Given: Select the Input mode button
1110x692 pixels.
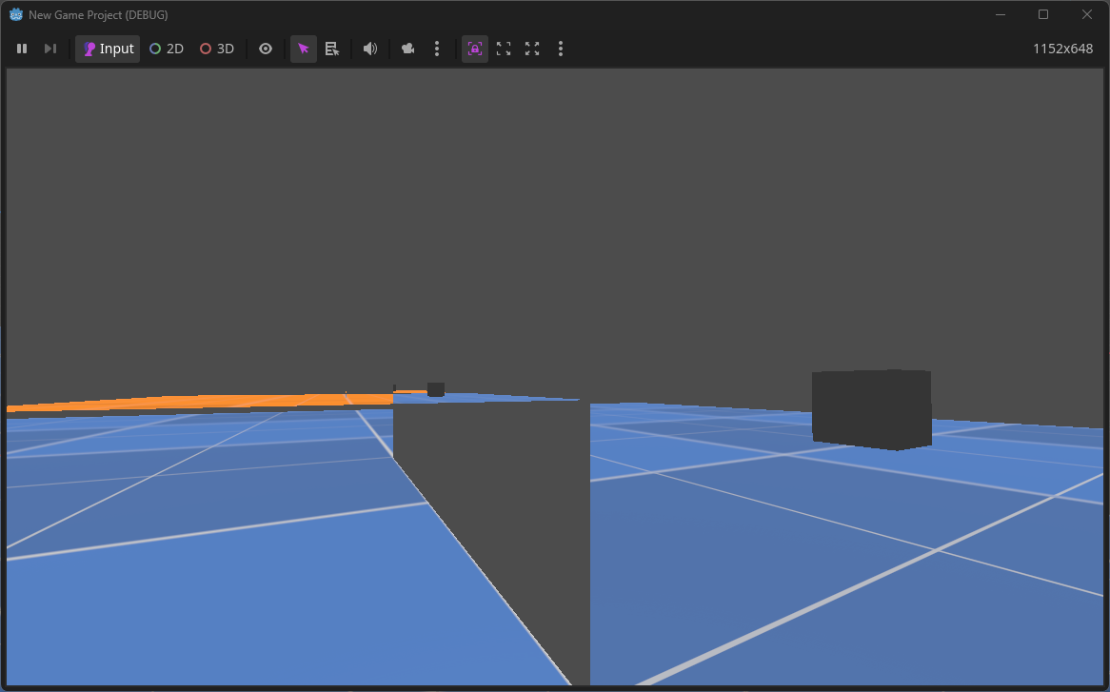Looking at the screenshot, I should (108, 49).
